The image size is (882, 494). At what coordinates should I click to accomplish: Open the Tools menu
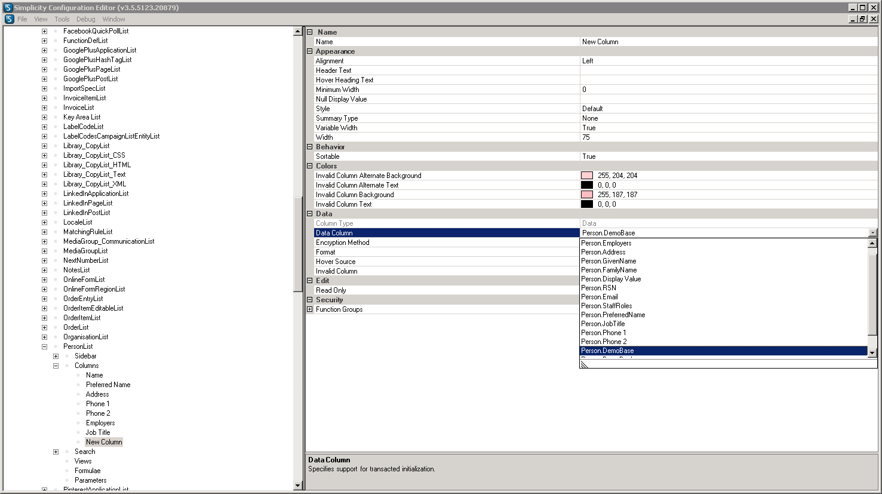(x=62, y=19)
